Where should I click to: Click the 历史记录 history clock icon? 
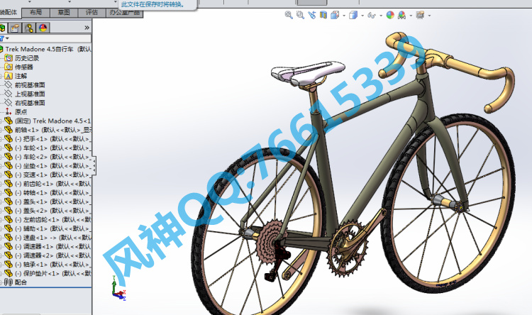pyautogui.click(x=9, y=58)
